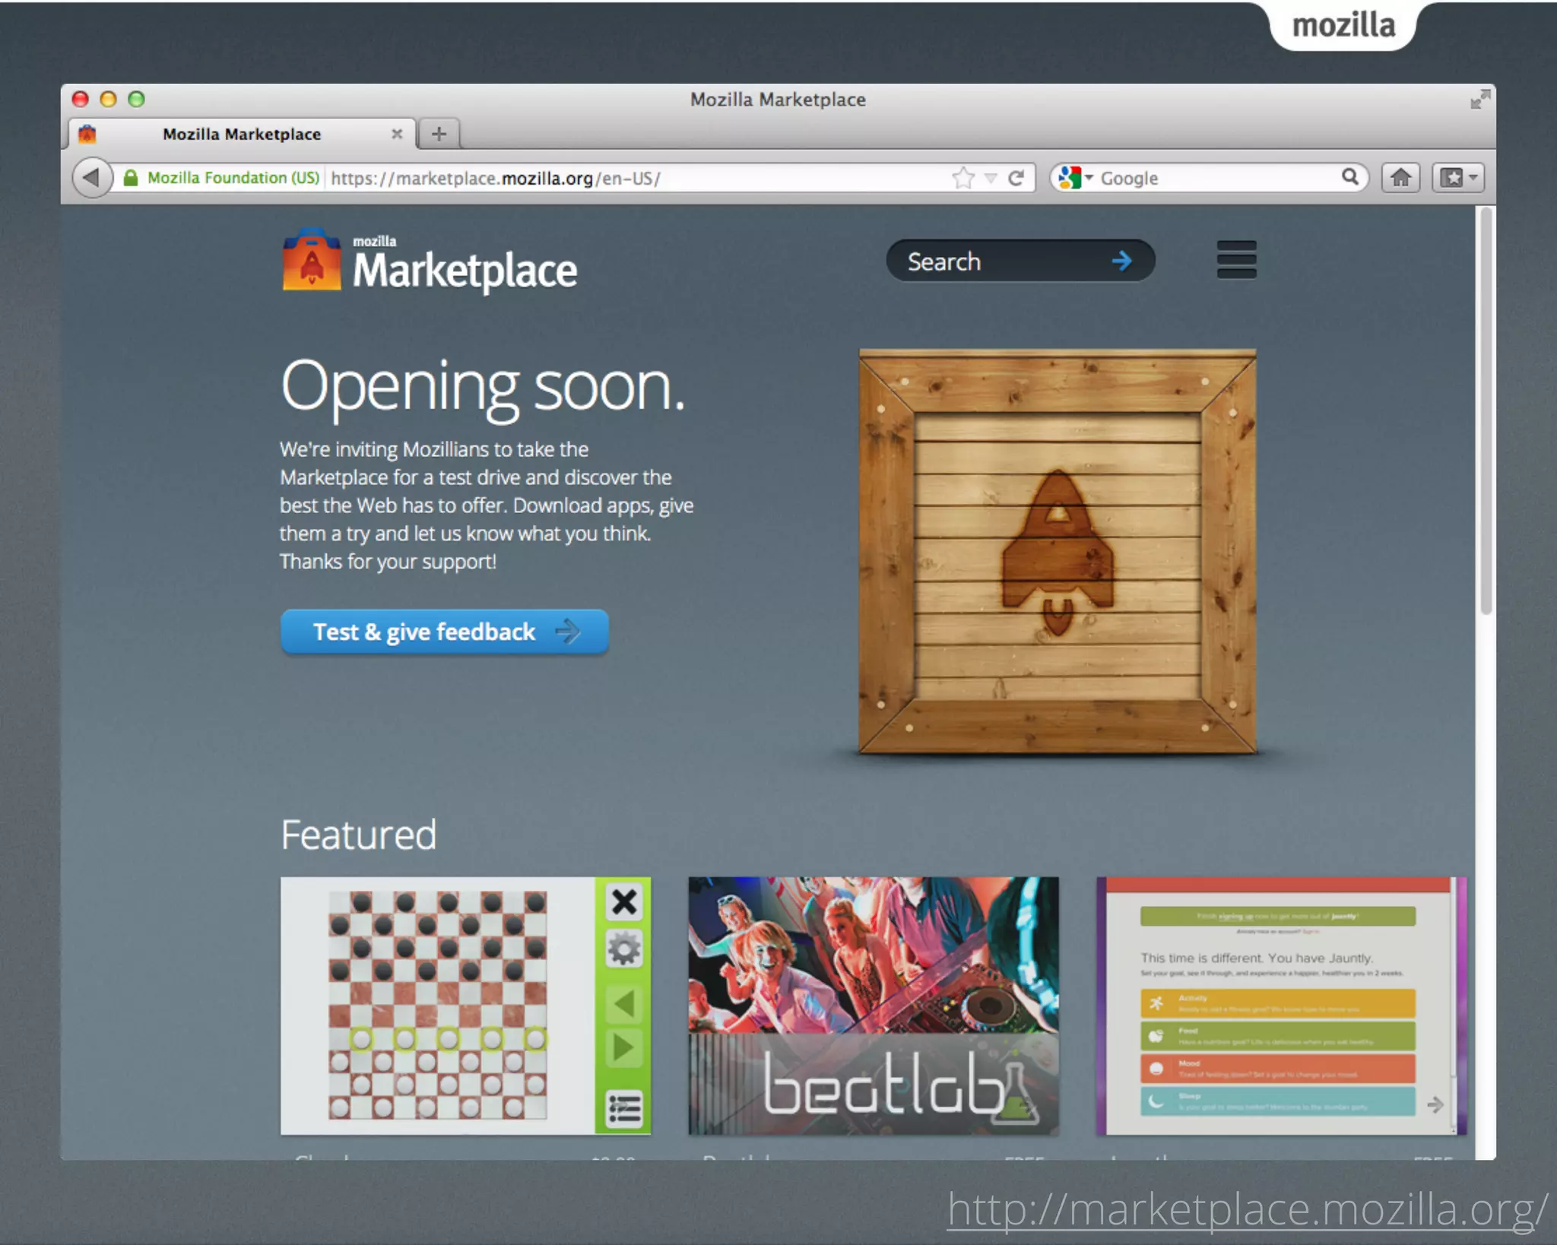
Task: Click the arrow icon in Jauntly thumbnail
Action: (1435, 1104)
